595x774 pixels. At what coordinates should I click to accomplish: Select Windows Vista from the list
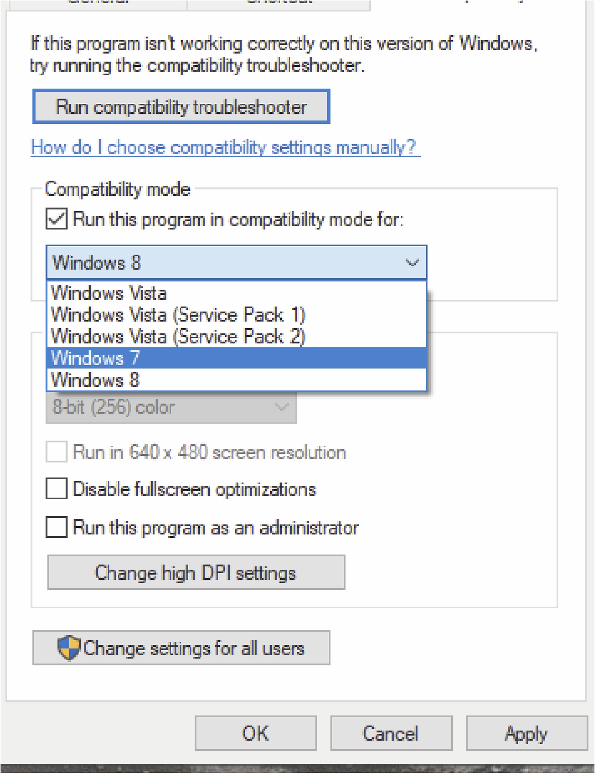(236, 292)
